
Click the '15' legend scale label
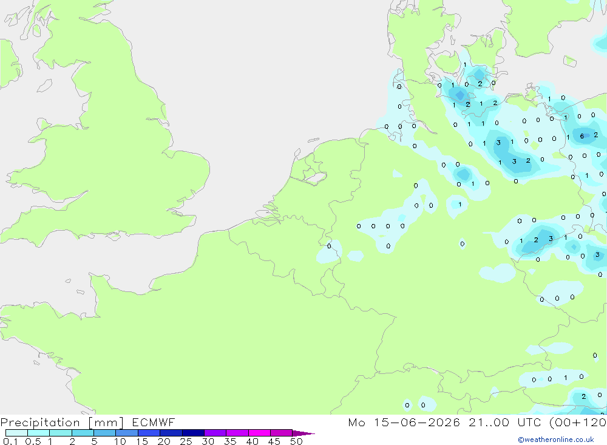tap(142, 441)
